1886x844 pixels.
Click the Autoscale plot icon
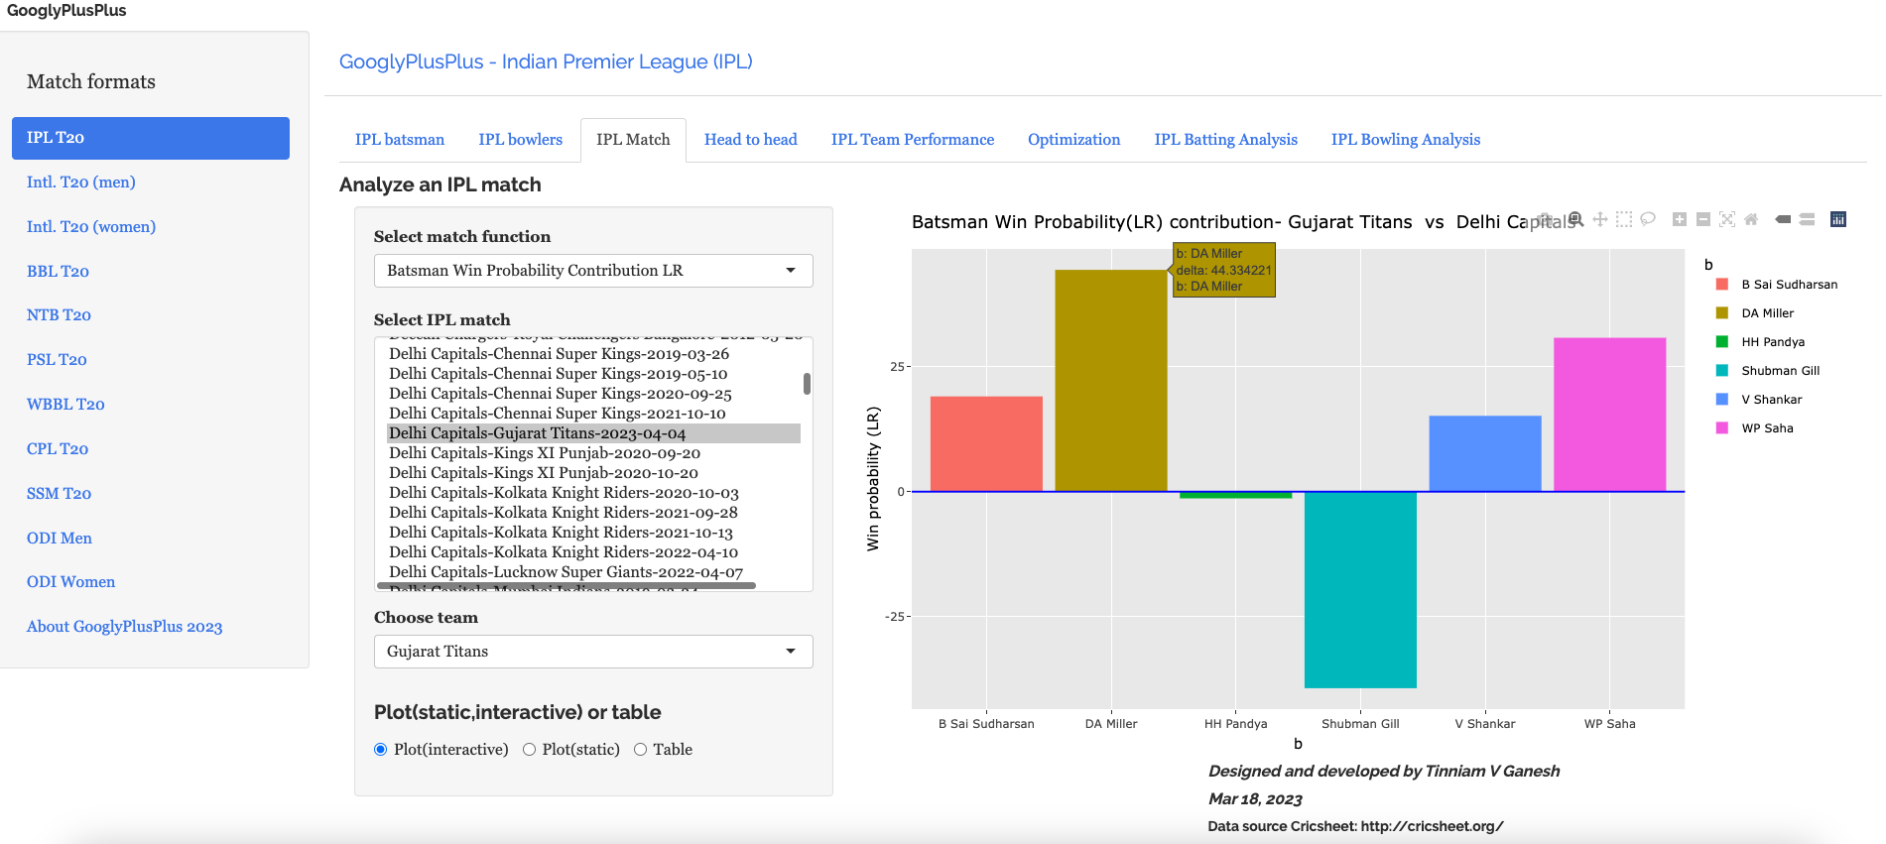click(1726, 219)
